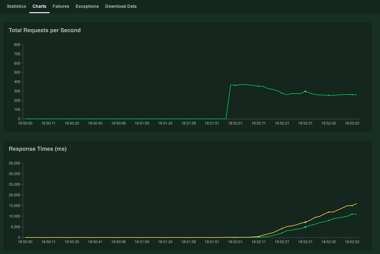Click the 300 y-axis label
The width and height of the screenshot is (380, 254).
(x=17, y=91)
